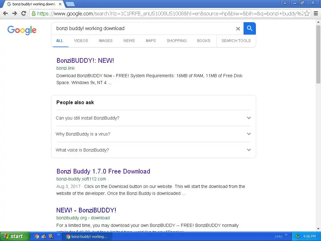Screen dimensions: 321x241
Task: Expand quick launch overflow chevron
Action: tap(58, 235)
